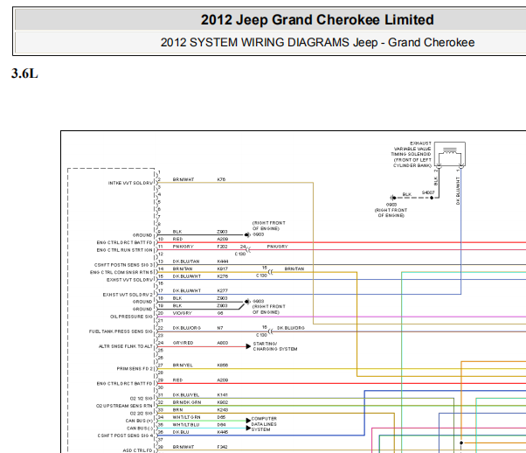The image size is (526, 453).
Task: Click circuit code 'D64'
Action: [x=221, y=425]
